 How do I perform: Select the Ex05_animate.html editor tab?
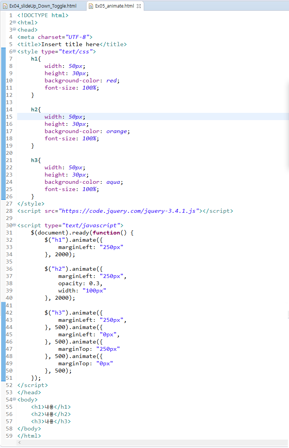(x=114, y=6)
